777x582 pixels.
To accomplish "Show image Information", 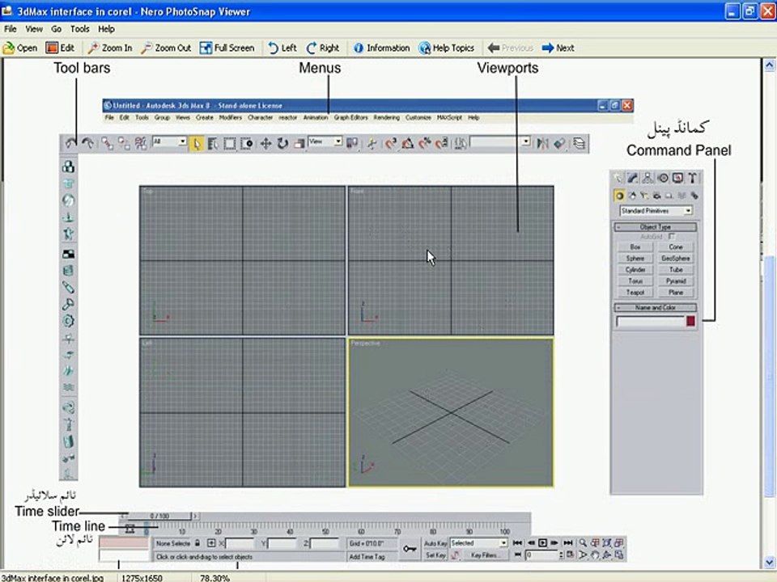I will (x=381, y=48).
